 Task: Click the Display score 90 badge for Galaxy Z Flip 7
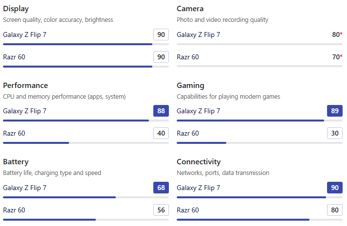point(161,35)
